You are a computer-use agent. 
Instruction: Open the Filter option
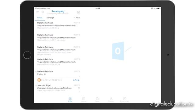[77, 18]
